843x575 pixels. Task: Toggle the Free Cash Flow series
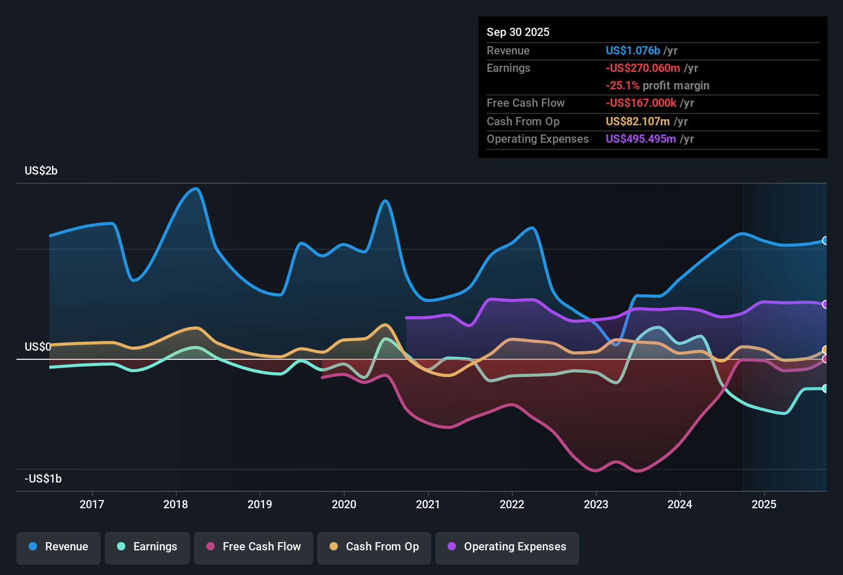tap(253, 547)
